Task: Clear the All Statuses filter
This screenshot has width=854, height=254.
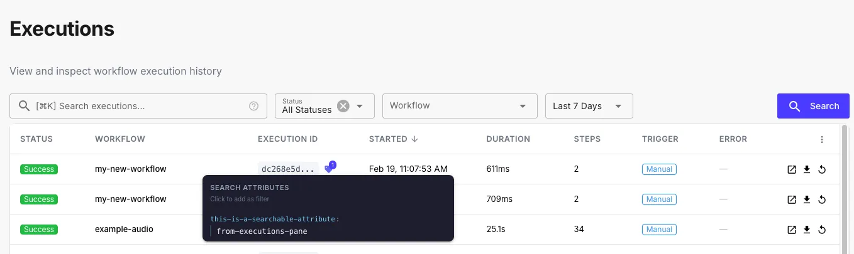Action: pos(343,106)
